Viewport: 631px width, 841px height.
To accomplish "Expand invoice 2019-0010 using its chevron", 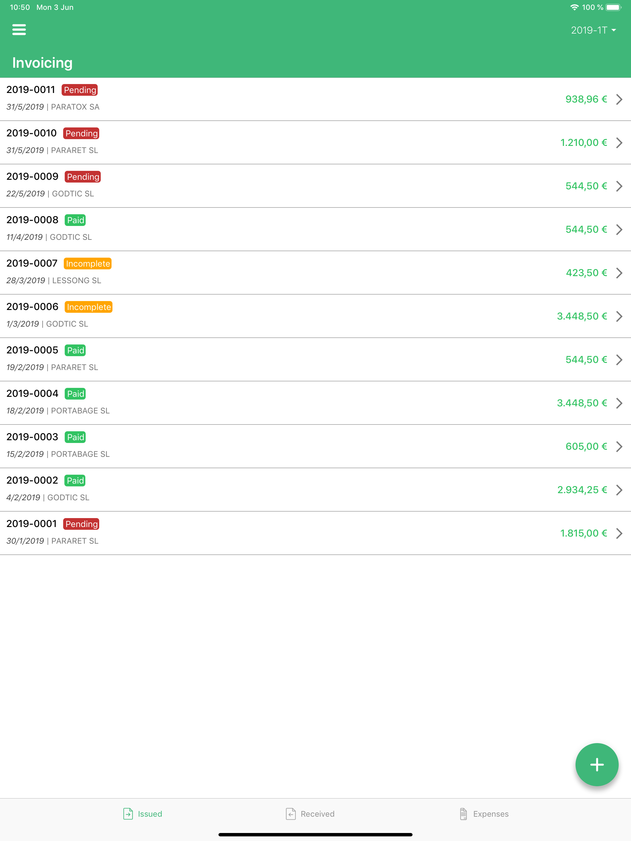I will pyautogui.click(x=619, y=143).
